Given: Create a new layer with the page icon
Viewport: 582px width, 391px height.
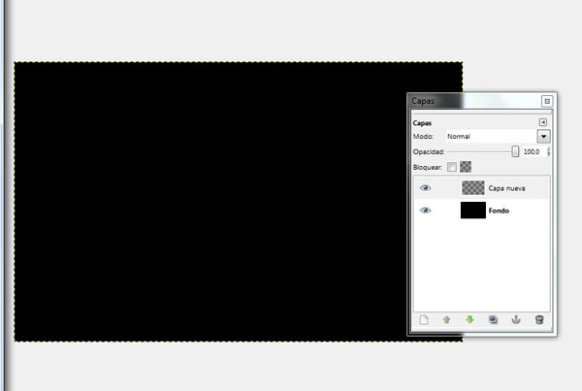Looking at the screenshot, I should click(x=424, y=320).
